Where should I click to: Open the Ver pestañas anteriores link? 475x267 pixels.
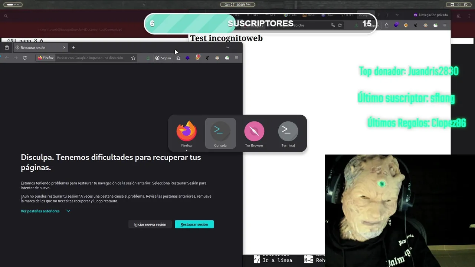[x=40, y=211]
